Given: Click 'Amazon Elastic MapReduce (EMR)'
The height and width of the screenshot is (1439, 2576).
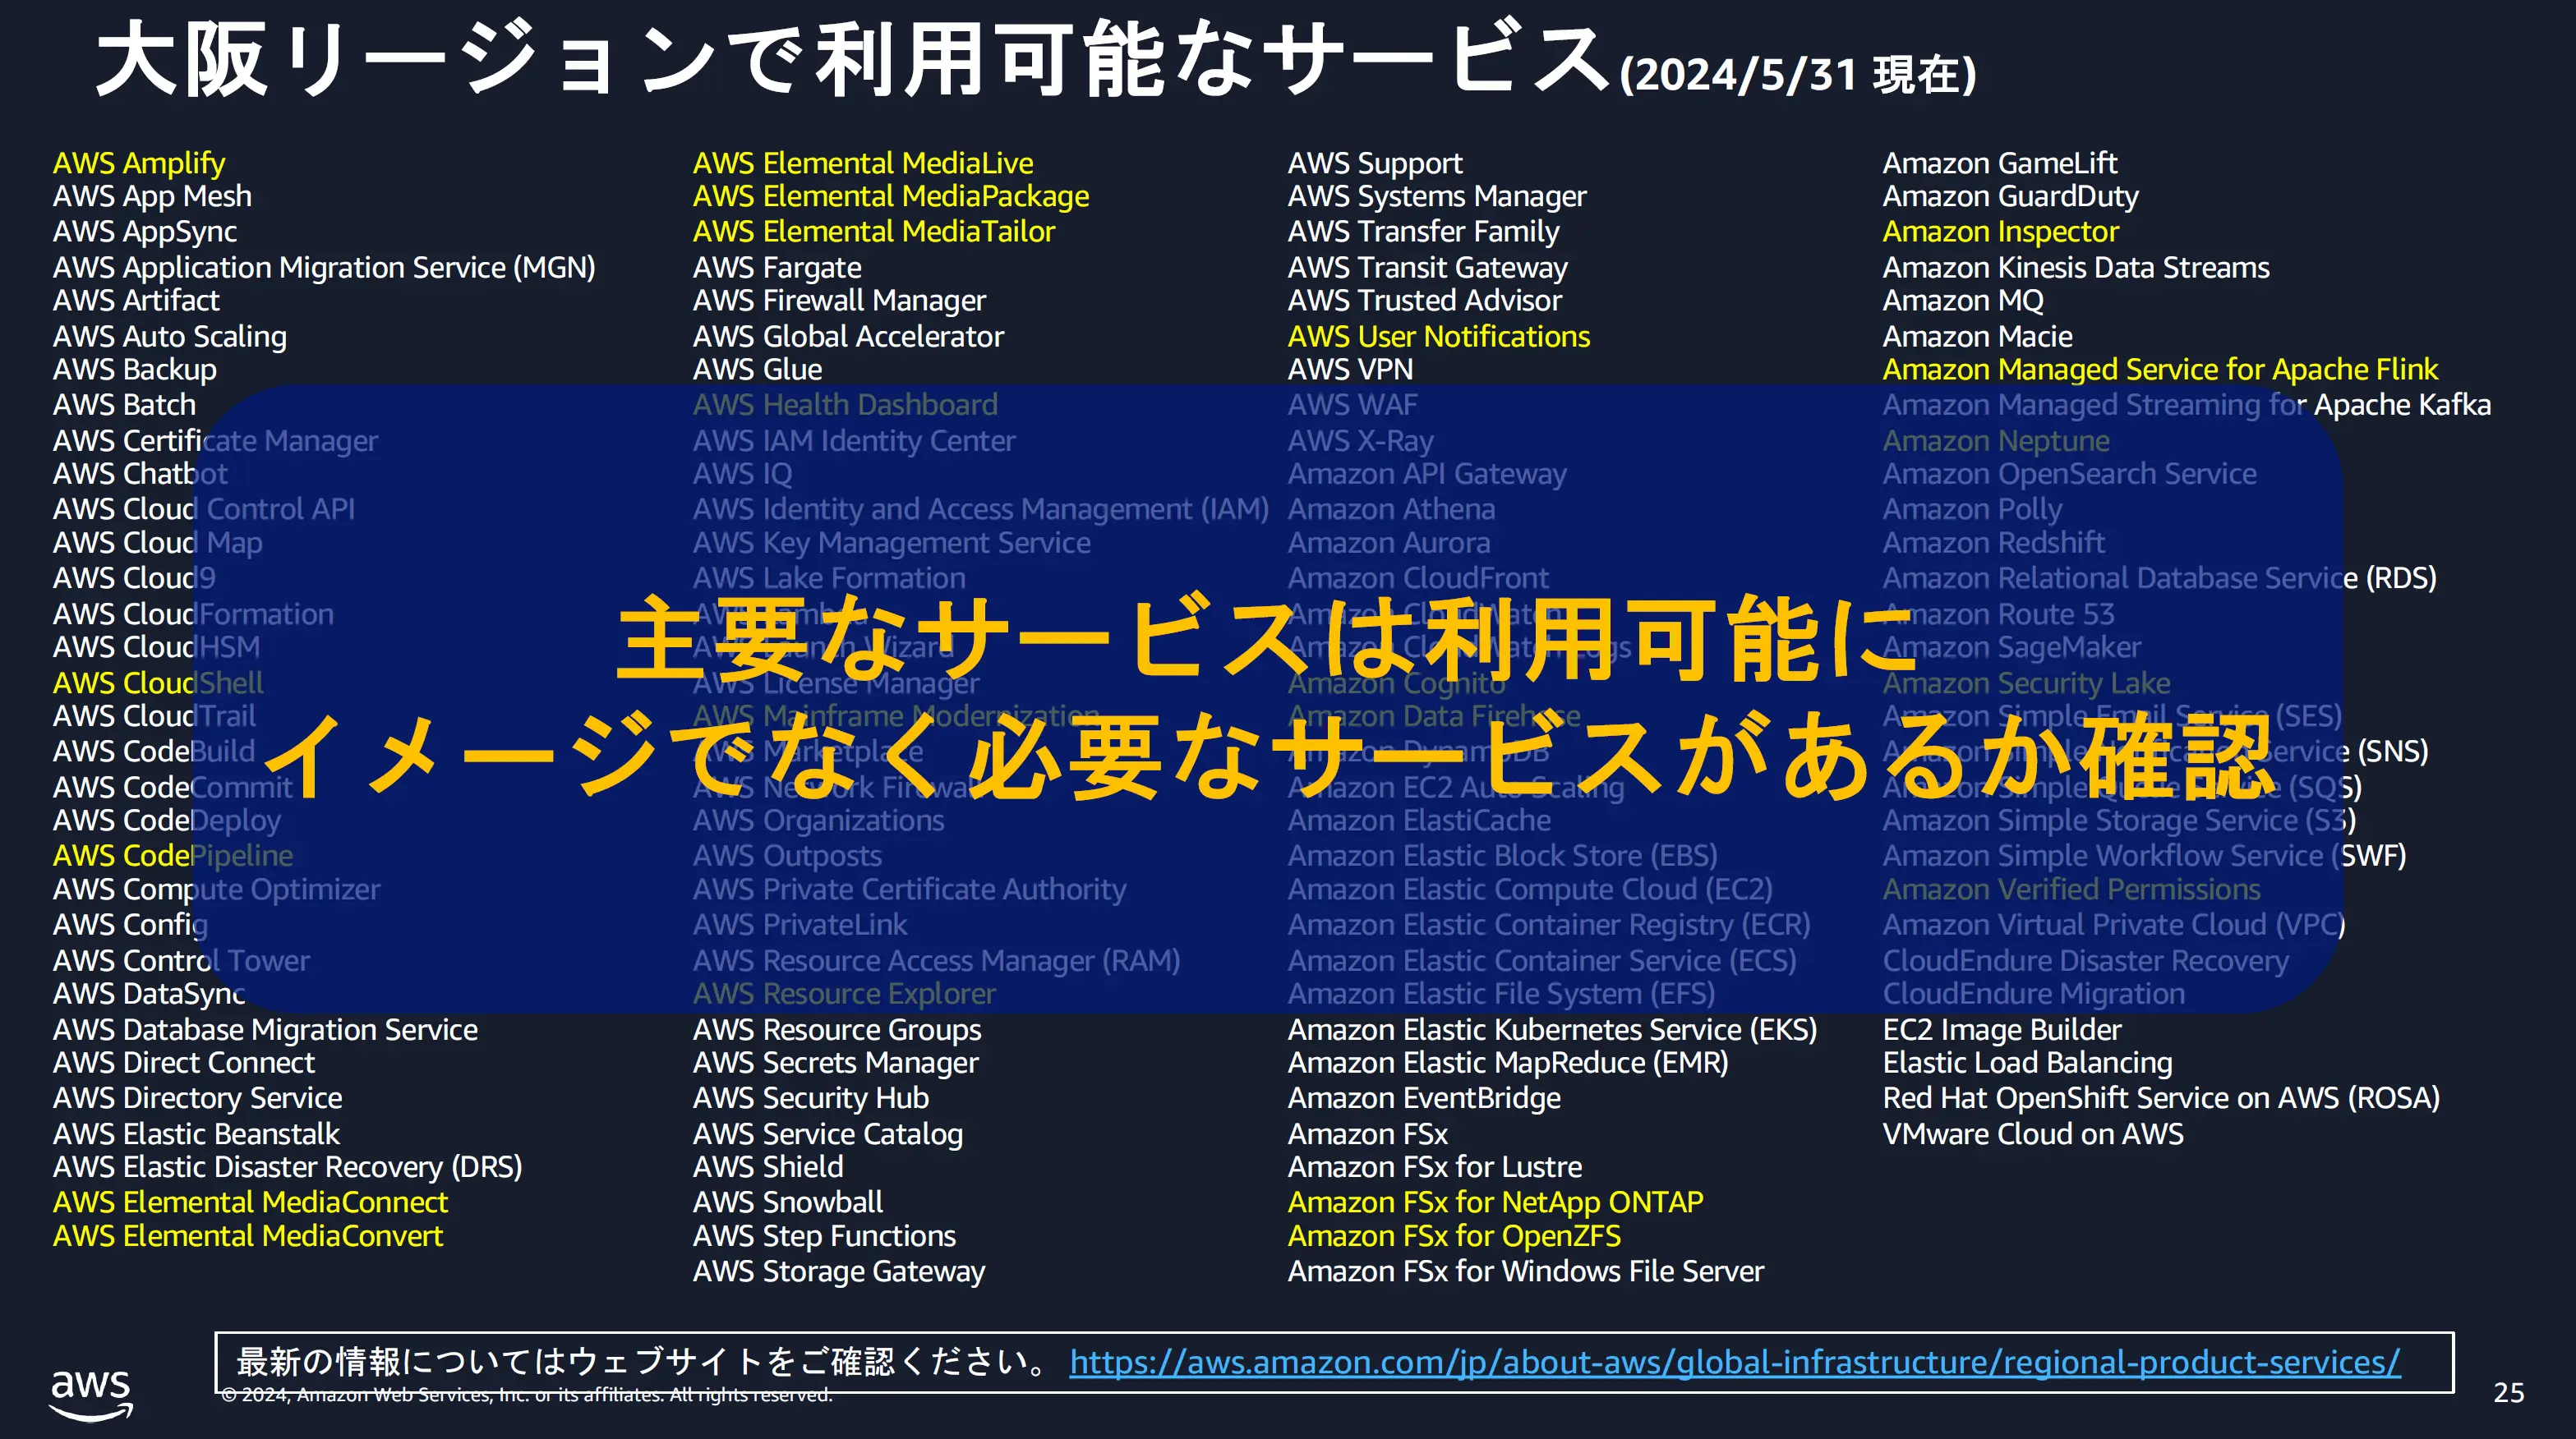Looking at the screenshot, I should (1508, 1064).
